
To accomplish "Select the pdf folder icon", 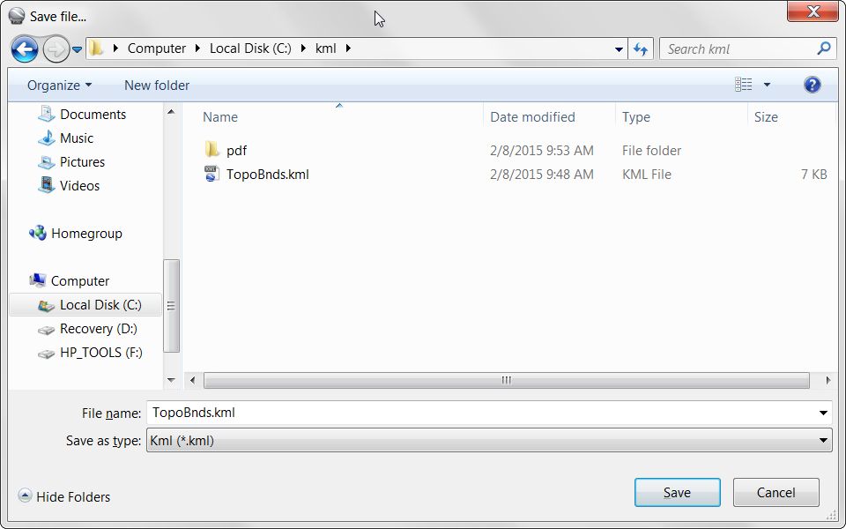I will (211, 150).
